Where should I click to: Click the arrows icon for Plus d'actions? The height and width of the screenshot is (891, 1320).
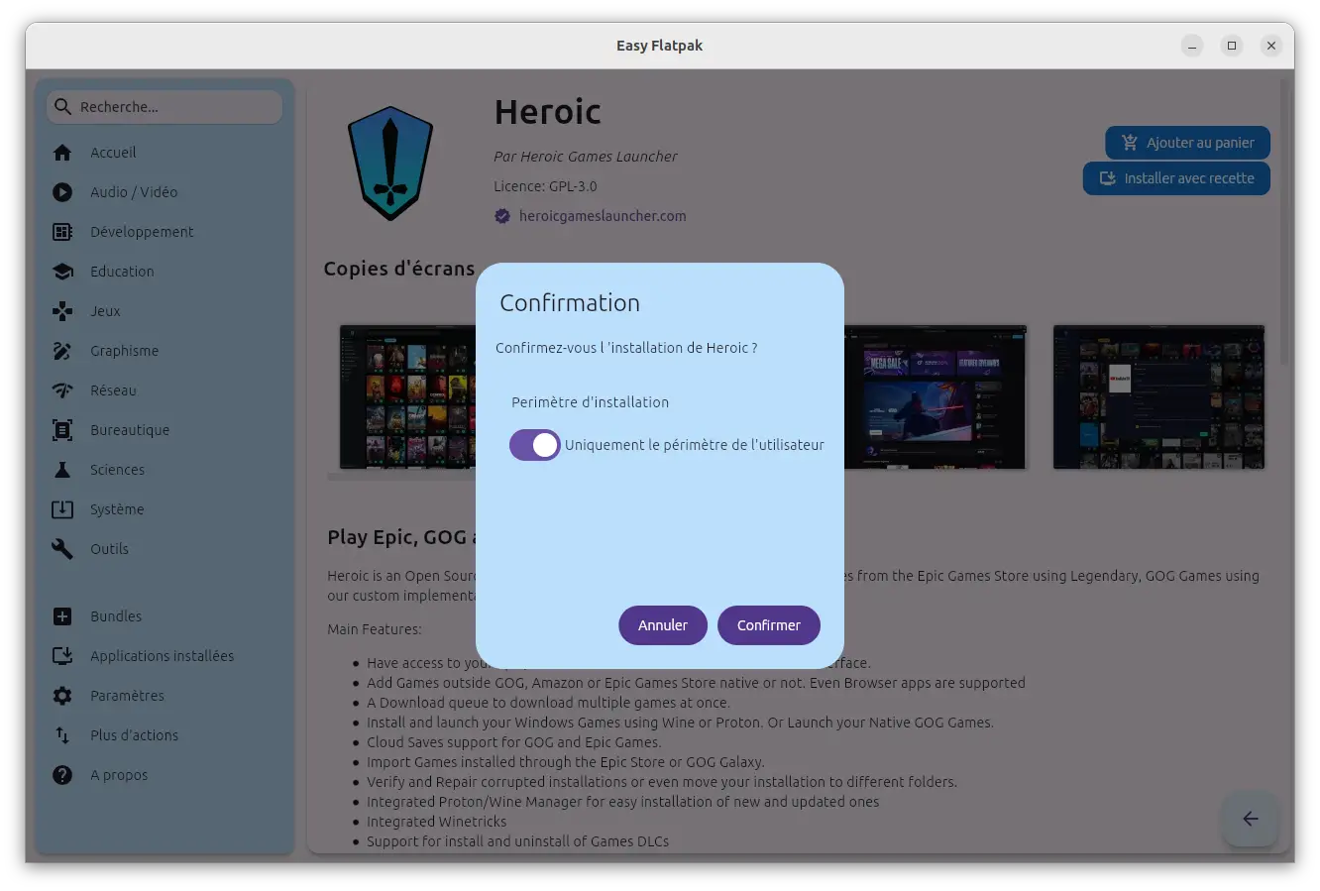click(x=62, y=735)
